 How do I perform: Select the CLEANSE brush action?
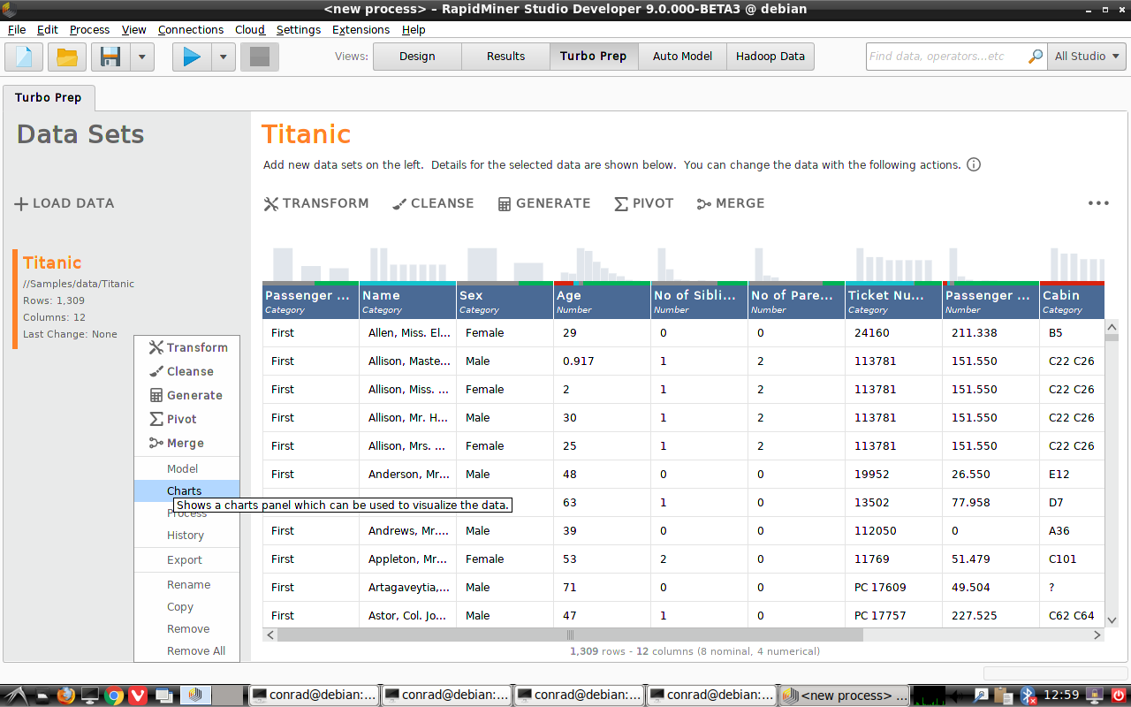[x=432, y=203]
